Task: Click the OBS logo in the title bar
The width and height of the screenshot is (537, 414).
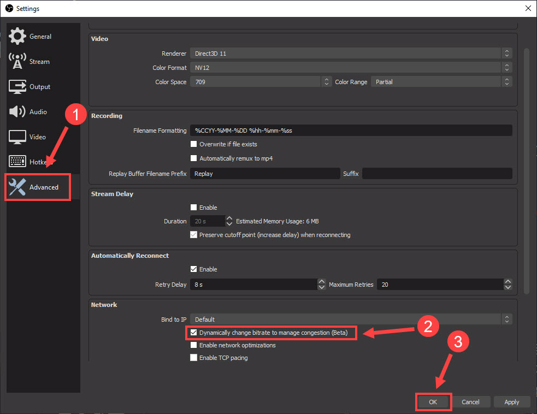Action: 8,8
